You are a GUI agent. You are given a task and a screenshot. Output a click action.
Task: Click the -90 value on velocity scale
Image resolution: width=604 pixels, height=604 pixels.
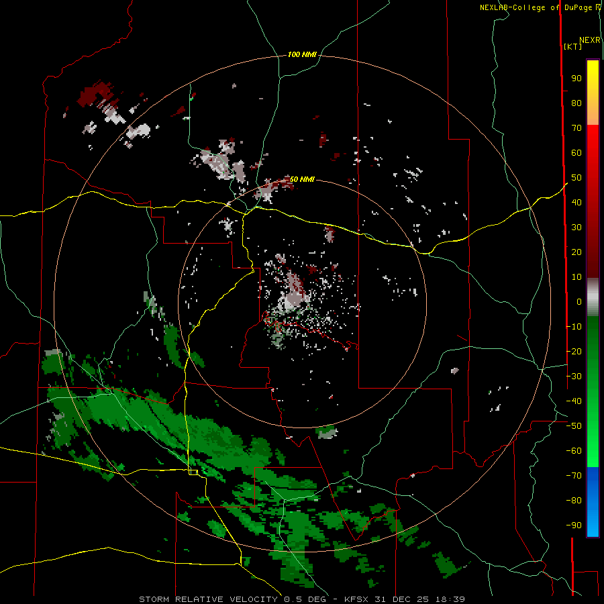574,525
